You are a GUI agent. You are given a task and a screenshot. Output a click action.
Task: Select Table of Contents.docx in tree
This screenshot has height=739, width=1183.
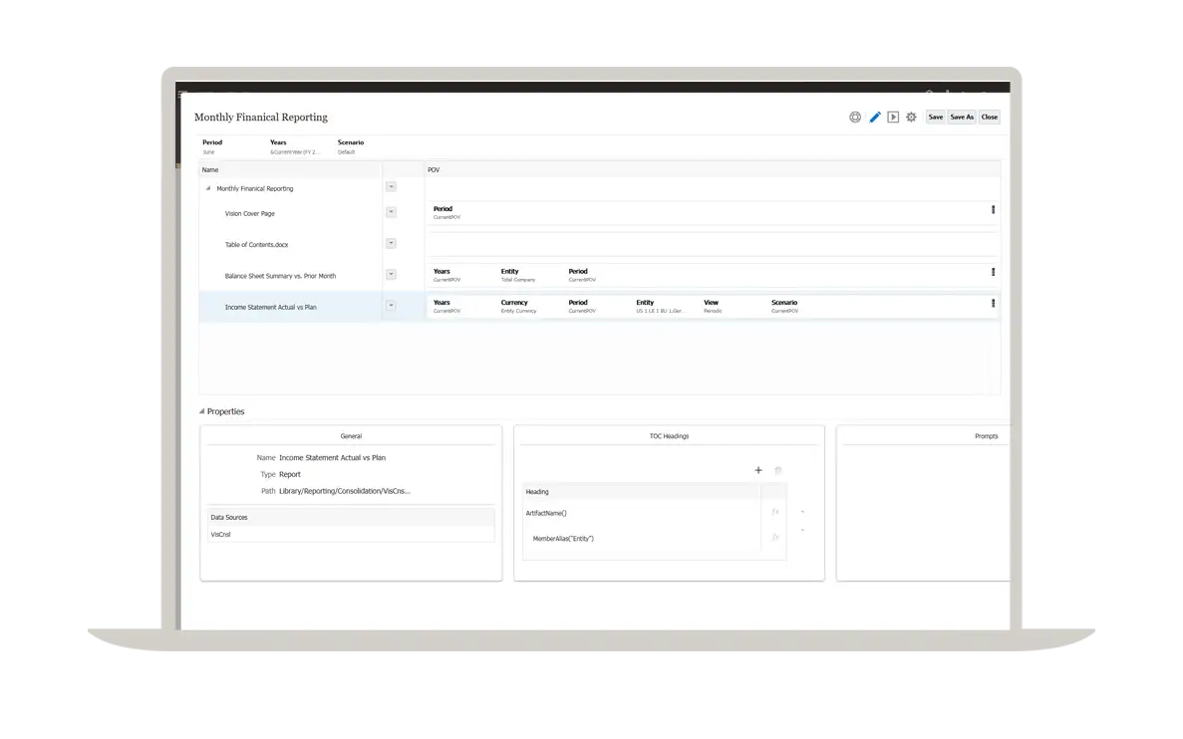pos(256,244)
